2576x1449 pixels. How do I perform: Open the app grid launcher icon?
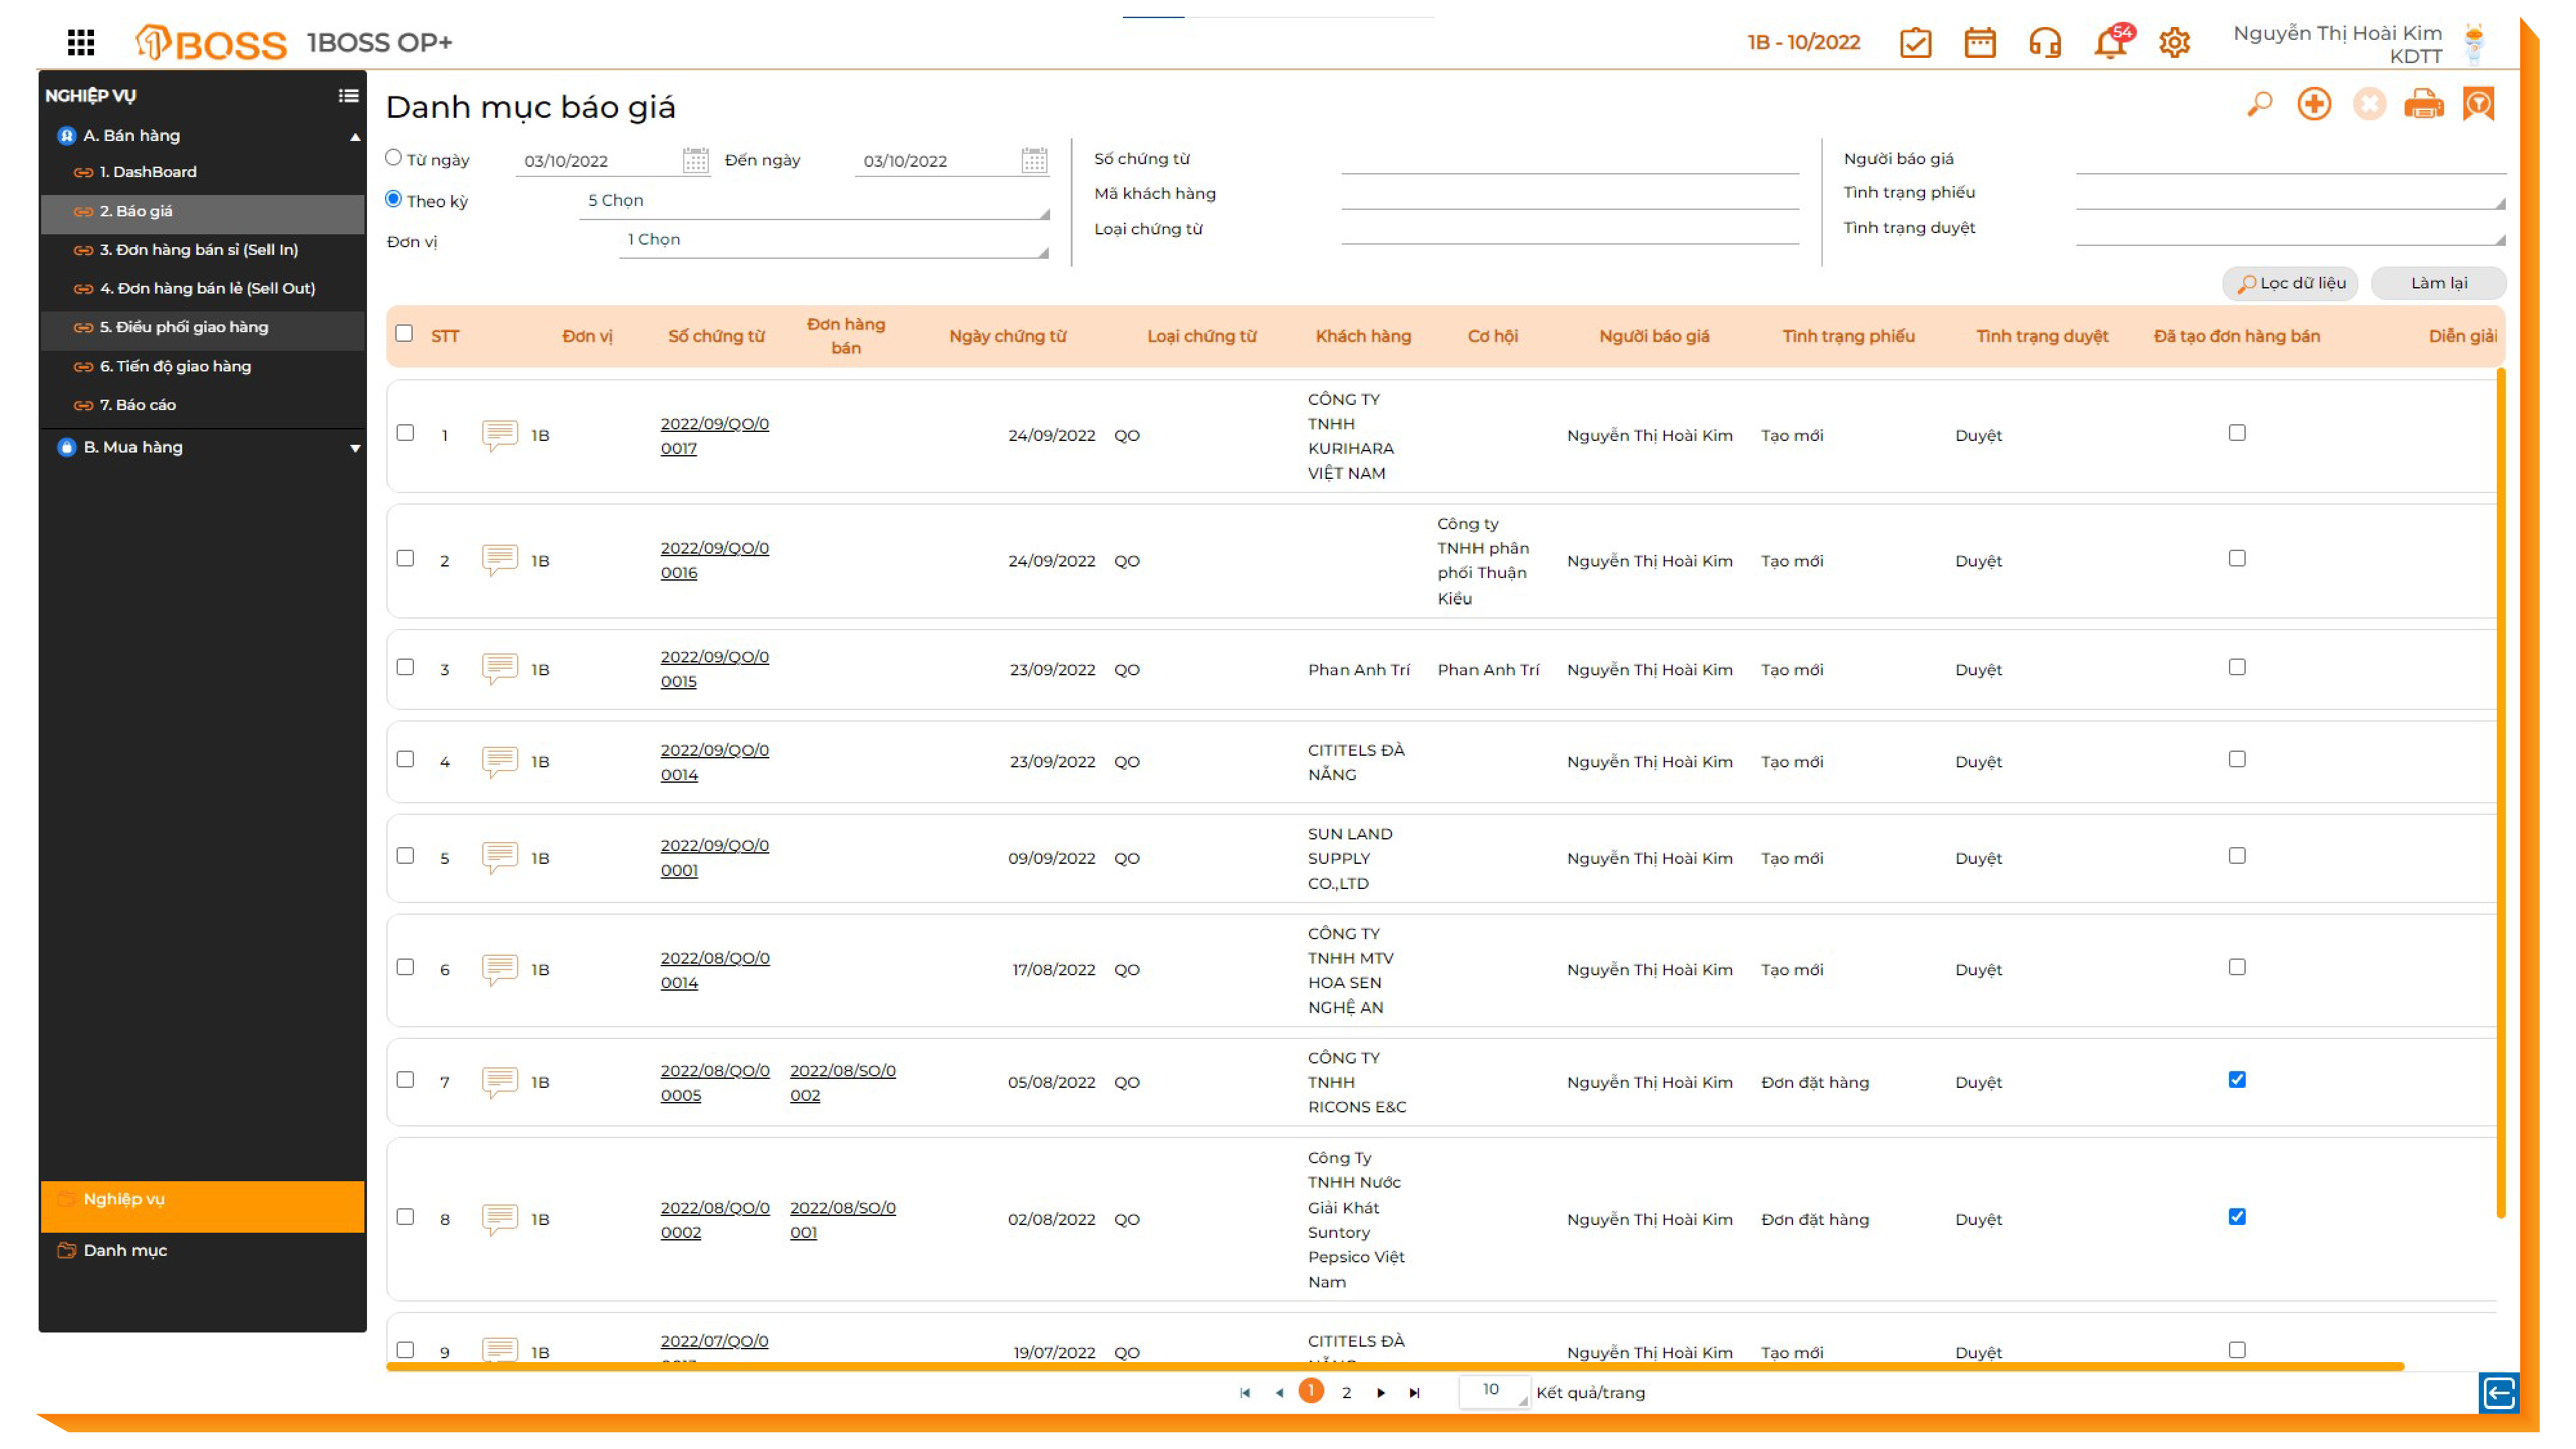click(81, 42)
